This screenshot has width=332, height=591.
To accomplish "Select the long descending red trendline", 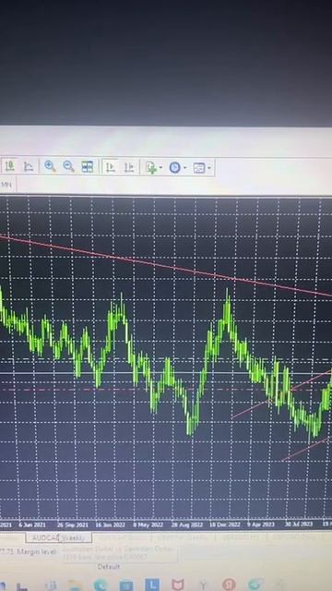I will [x=166, y=266].
